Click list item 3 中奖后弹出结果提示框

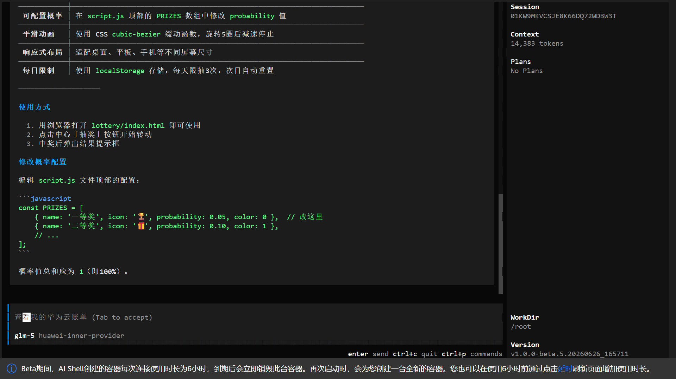tap(79, 143)
